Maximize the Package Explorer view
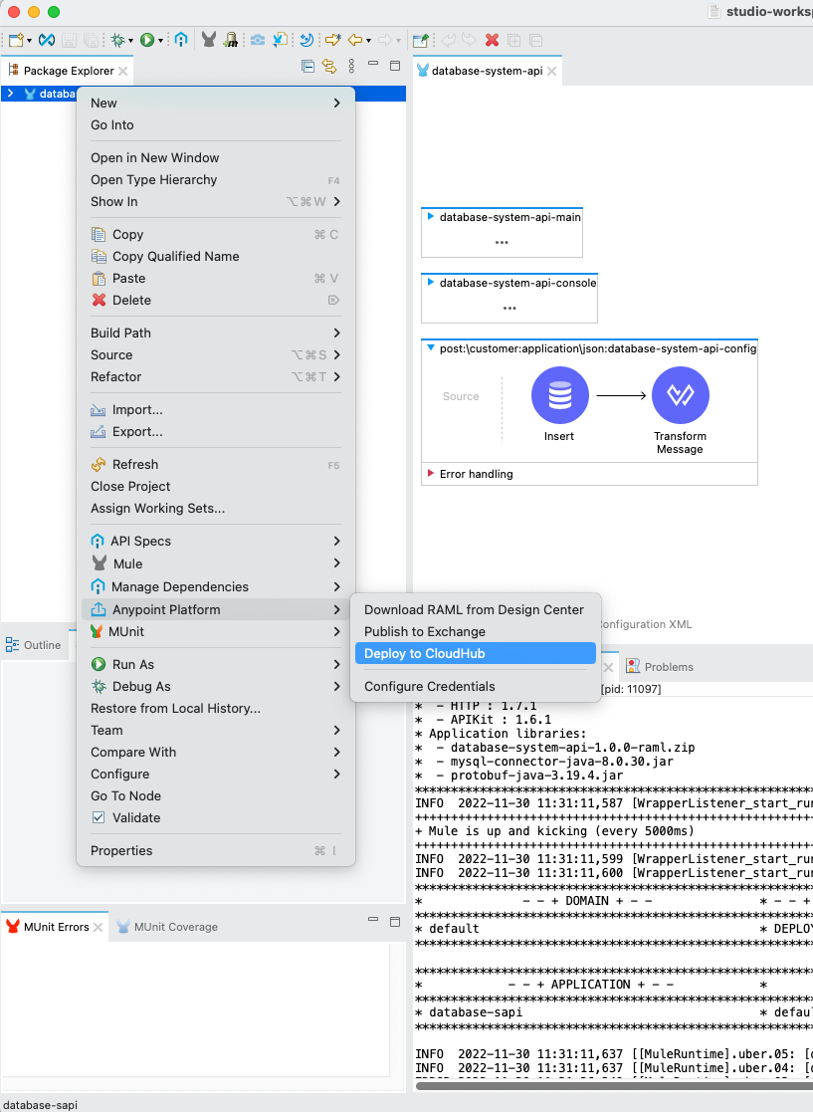 point(394,67)
